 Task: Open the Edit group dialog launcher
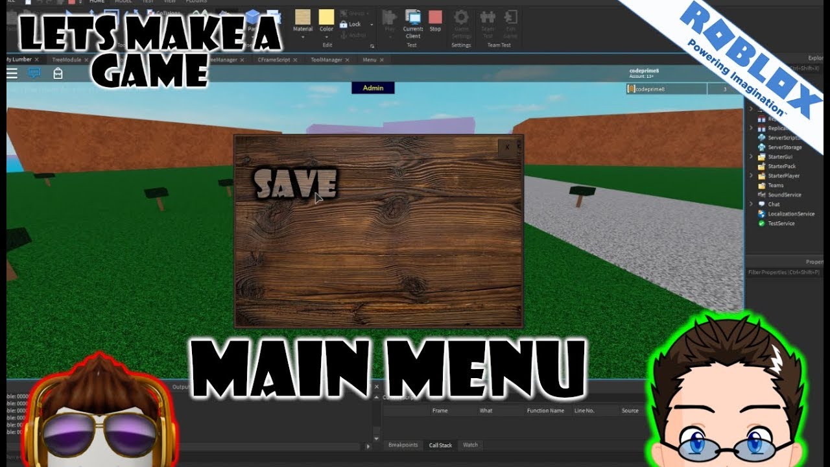(x=372, y=47)
